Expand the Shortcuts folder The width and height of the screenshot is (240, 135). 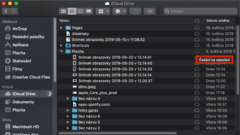pyautogui.click(x=61, y=45)
